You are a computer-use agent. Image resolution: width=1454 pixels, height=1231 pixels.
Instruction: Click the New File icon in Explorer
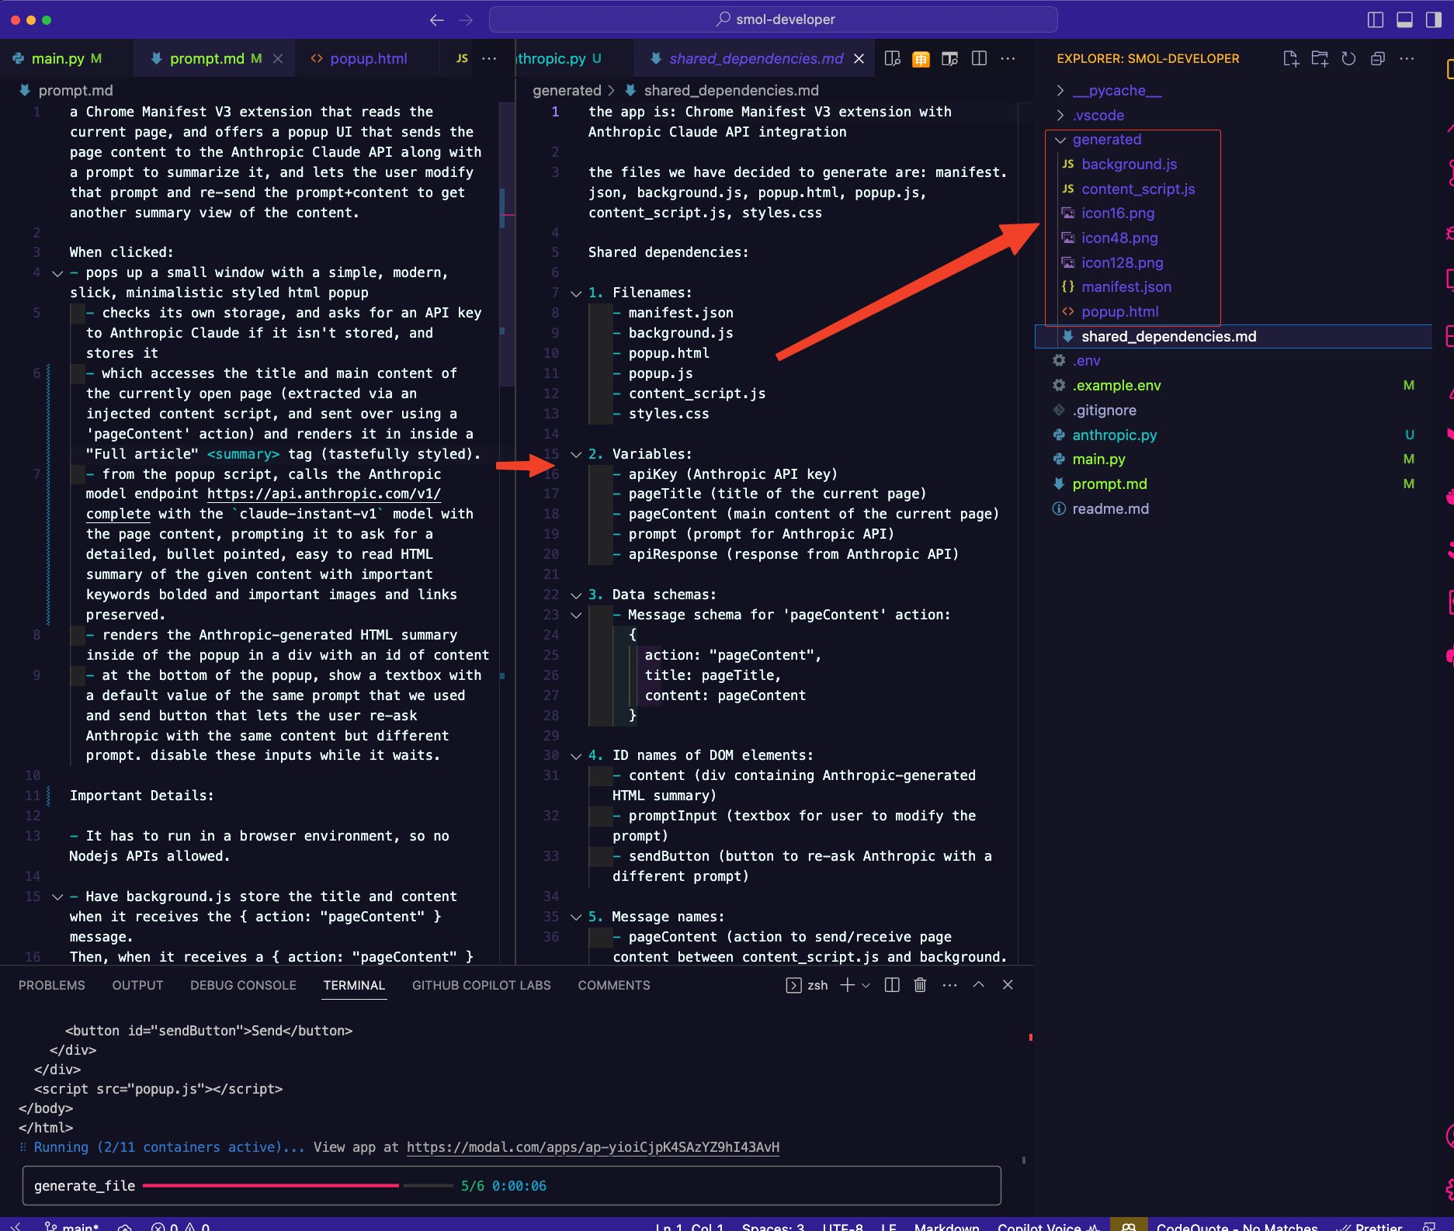[x=1290, y=59]
